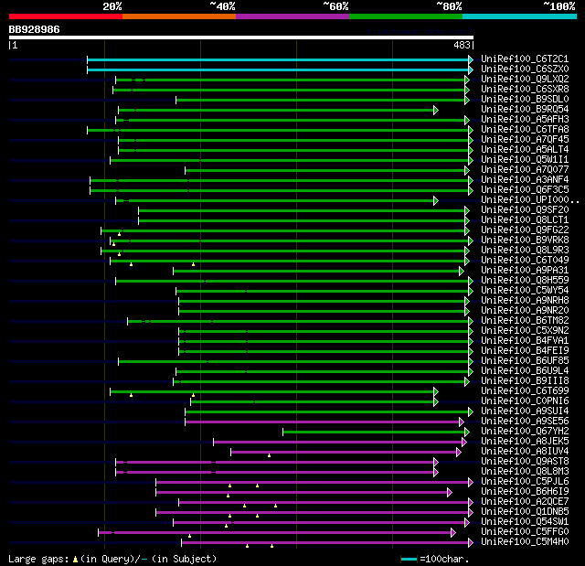Screen dimensions: 585x566
Task: Click the UniRef100_Q8H559 text
Action: click(x=525, y=281)
